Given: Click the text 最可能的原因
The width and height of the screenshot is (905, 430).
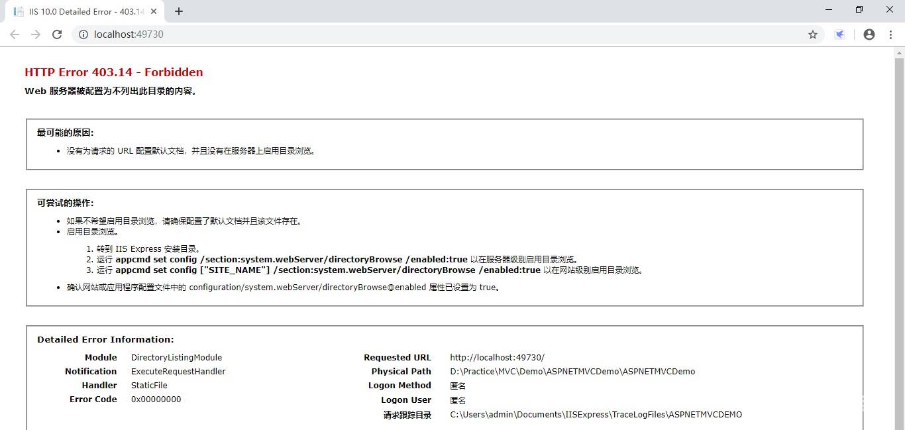Looking at the screenshot, I should [x=65, y=133].
